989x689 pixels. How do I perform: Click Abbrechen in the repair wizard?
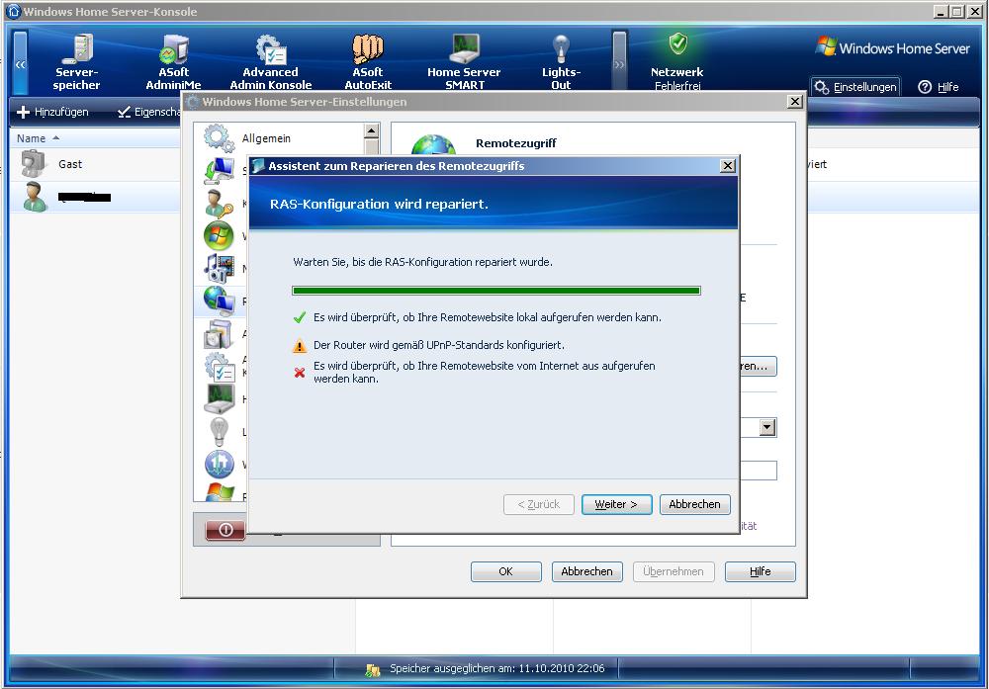pos(694,504)
